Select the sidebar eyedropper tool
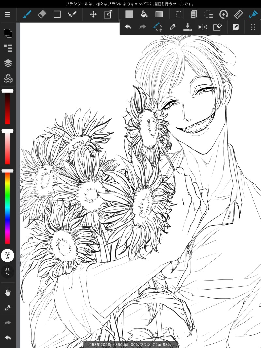Image resolution: width=261 pixels, height=348 pixels. tap(8, 308)
